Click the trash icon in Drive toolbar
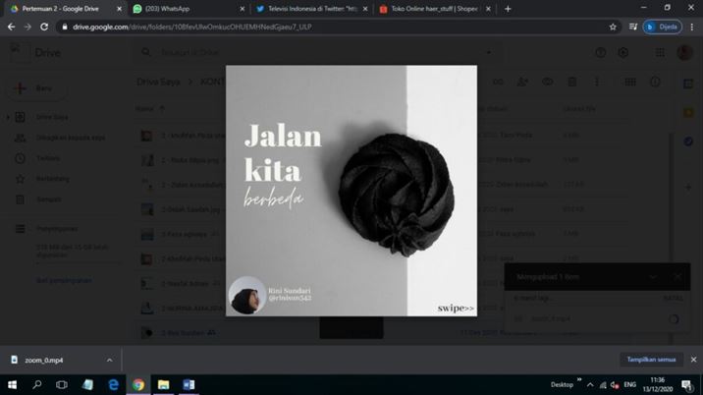 click(x=572, y=83)
